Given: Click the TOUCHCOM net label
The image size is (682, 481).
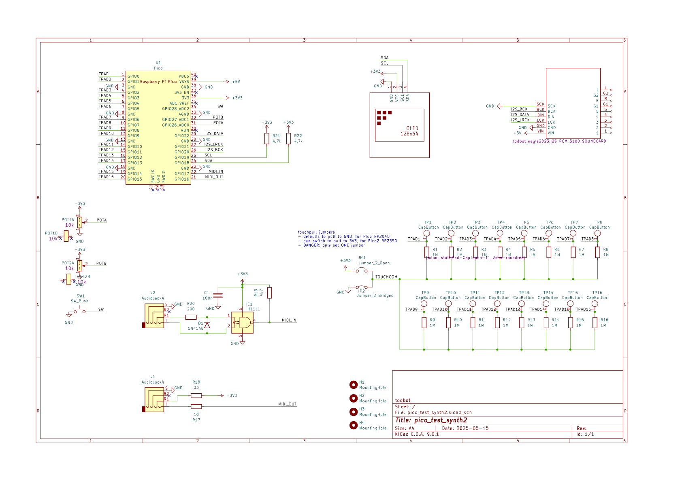Looking at the screenshot, I should point(386,277).
